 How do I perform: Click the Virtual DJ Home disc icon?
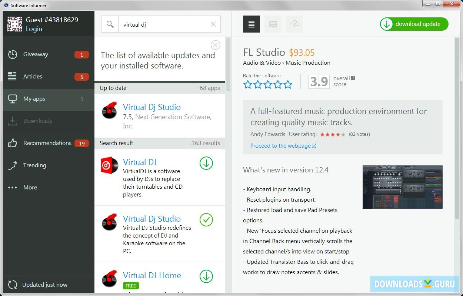click(x=110, y=279)
